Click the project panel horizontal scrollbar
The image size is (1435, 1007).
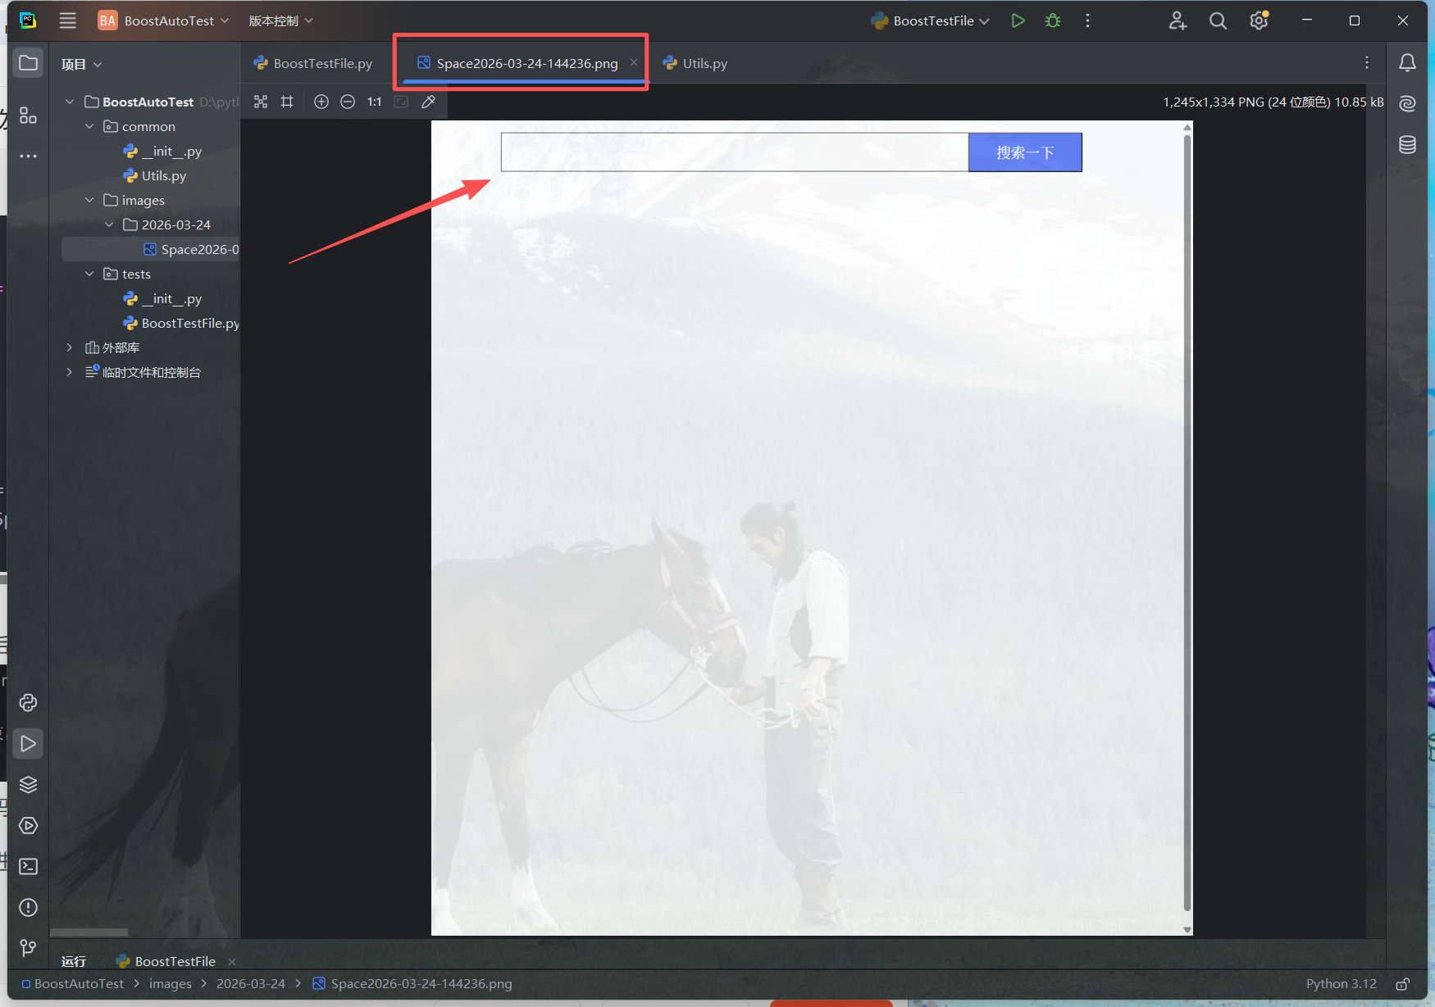(x=89, y=932)
